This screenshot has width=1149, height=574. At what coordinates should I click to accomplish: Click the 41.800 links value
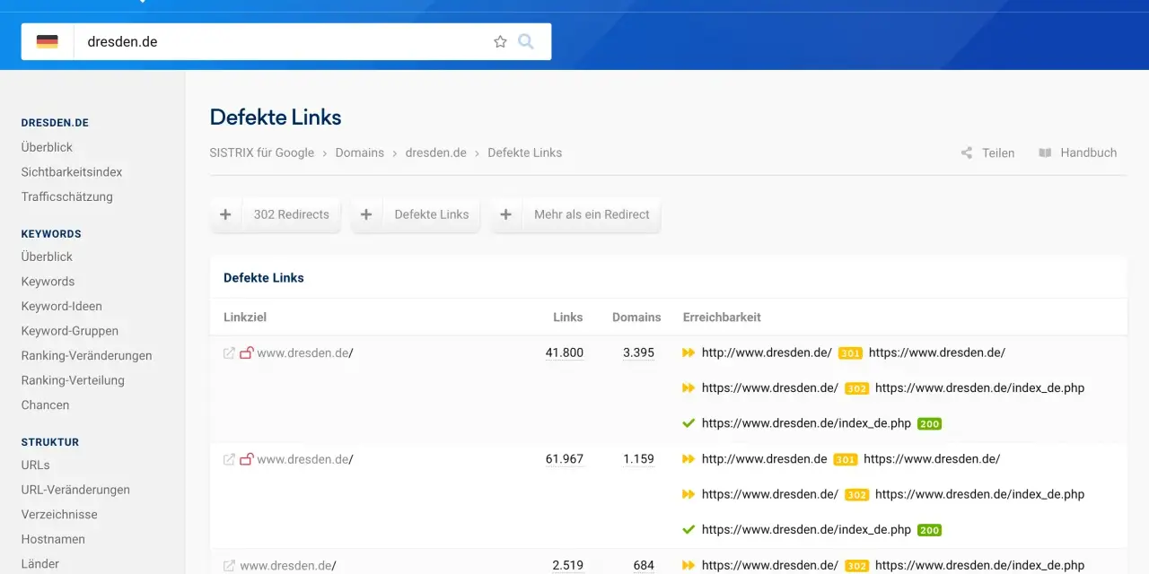click(565, 353)
